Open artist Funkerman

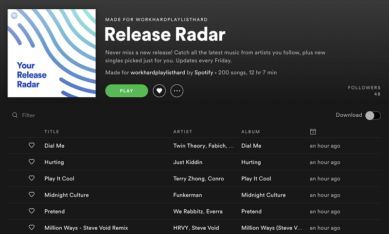click(188, 195)
